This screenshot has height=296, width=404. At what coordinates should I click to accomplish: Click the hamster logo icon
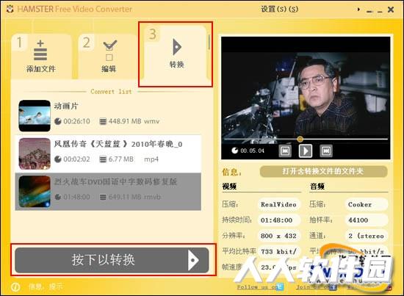click(10, 9)
